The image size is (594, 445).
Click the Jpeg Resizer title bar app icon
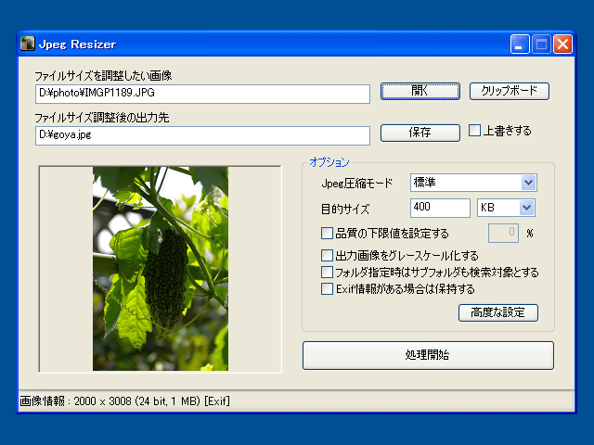[x=27, y=44]
